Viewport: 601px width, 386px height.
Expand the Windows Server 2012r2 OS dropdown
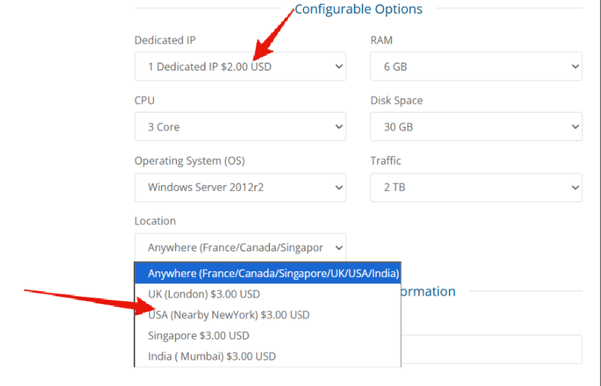coord(240,187)
